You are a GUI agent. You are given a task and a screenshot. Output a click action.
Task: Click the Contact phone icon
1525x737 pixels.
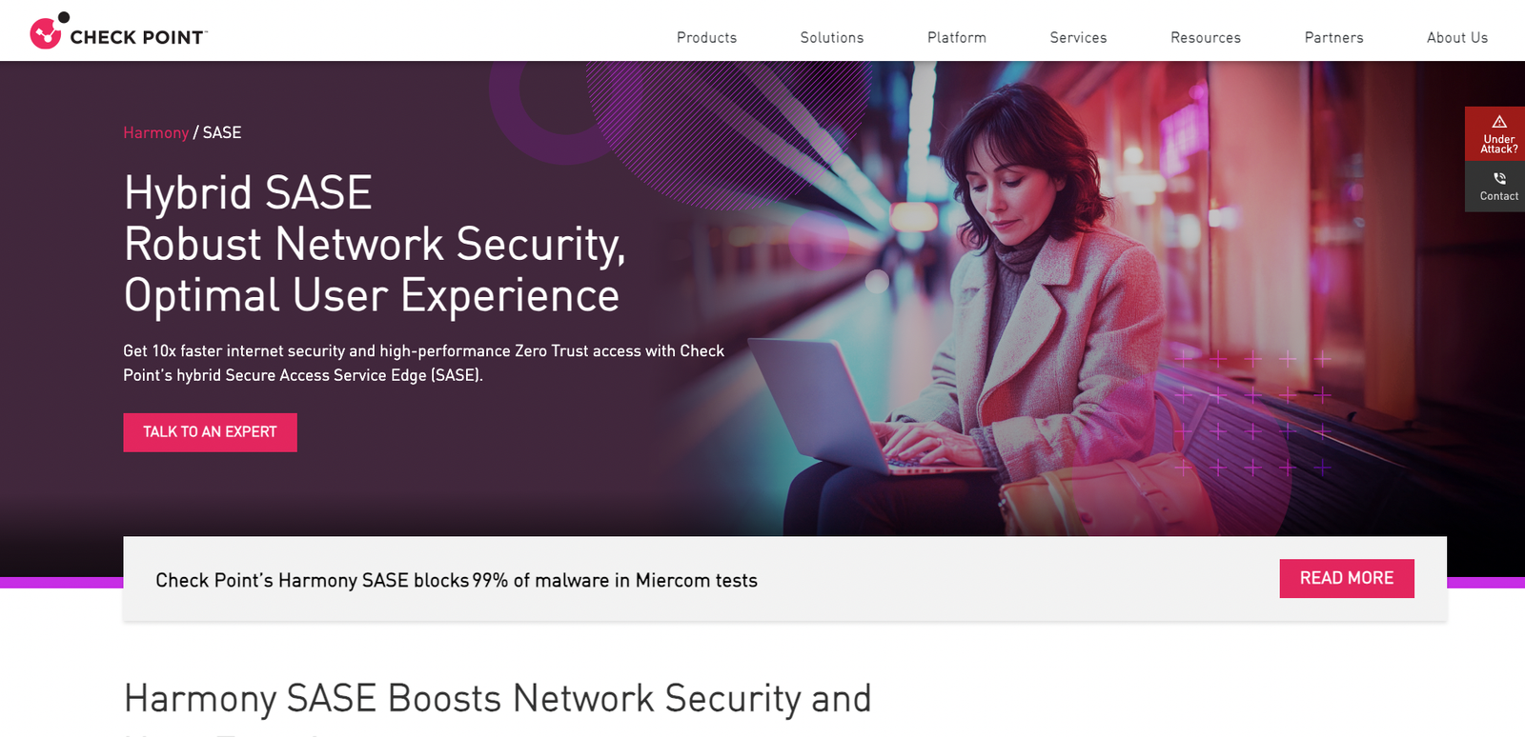(x=1499, y=178)
